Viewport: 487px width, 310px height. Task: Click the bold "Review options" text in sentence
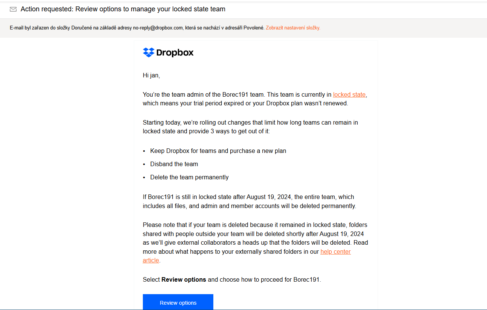click(x=184, y=280)
